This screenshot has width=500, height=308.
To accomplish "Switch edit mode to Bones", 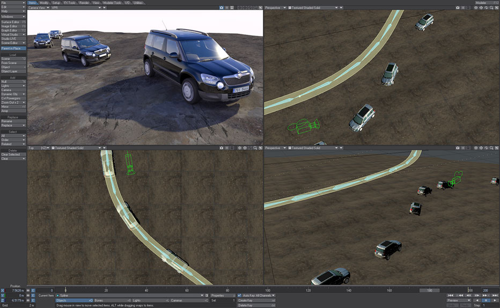I will point(113,300).
